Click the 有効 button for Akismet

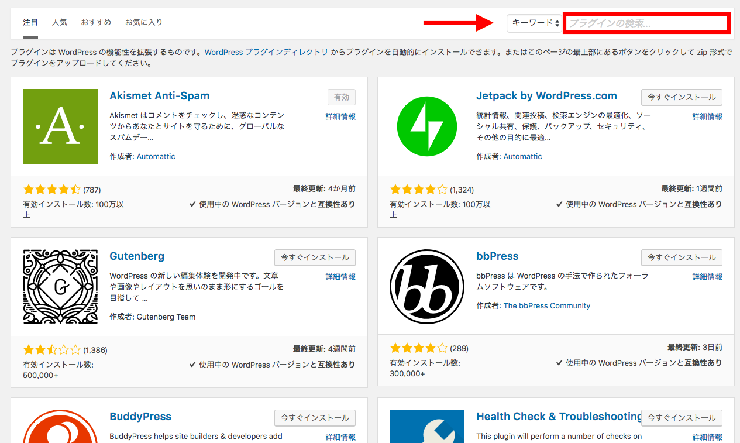[x=342, y=97]
